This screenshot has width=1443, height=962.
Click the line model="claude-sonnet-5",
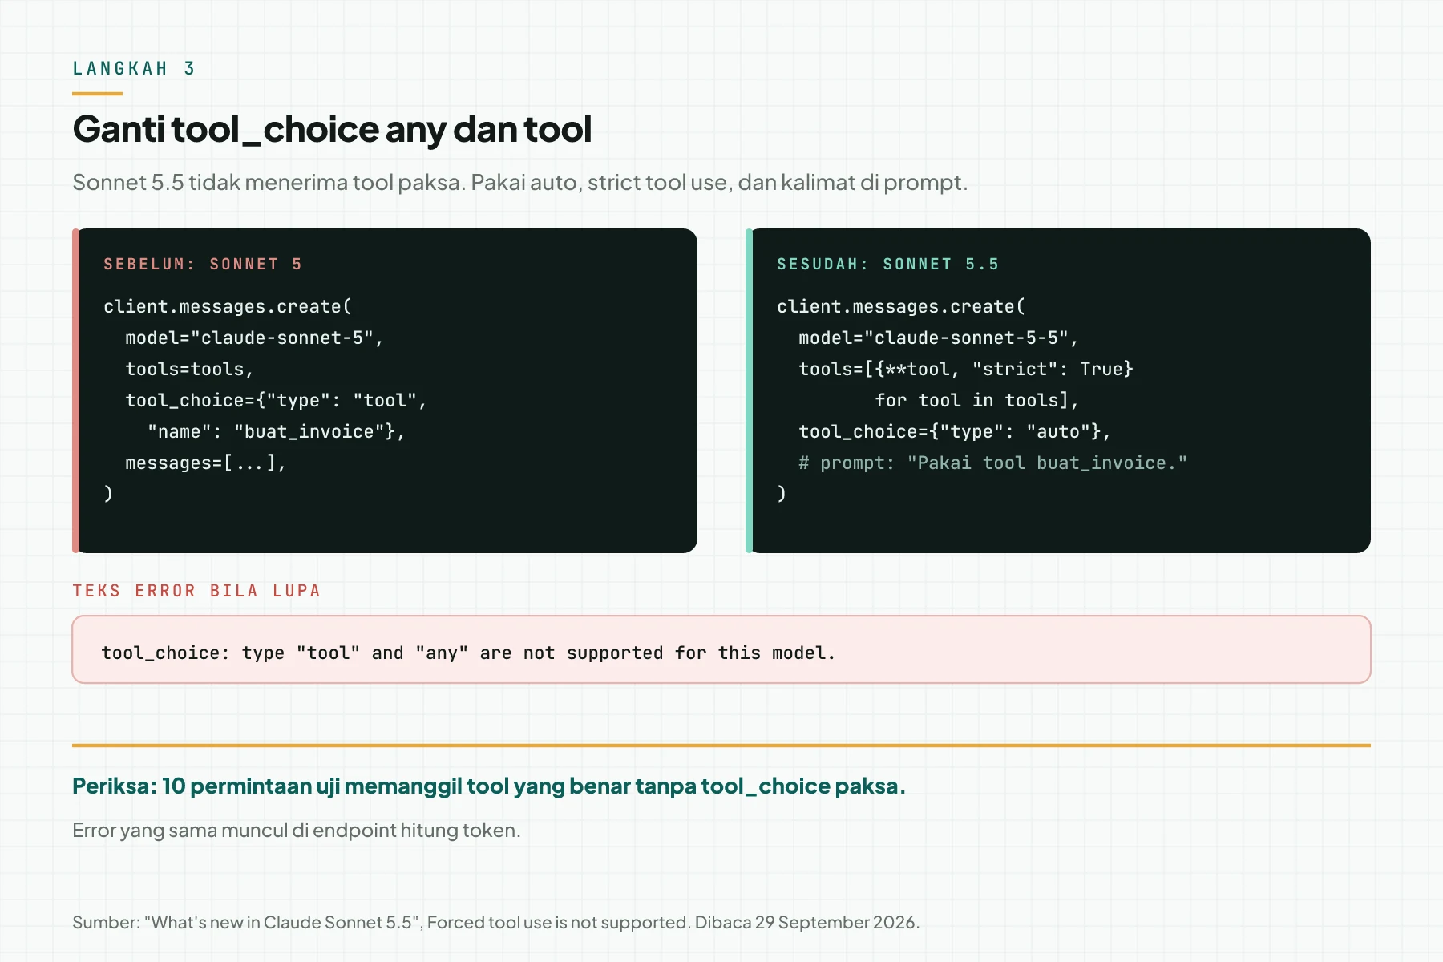pos(255,338)
